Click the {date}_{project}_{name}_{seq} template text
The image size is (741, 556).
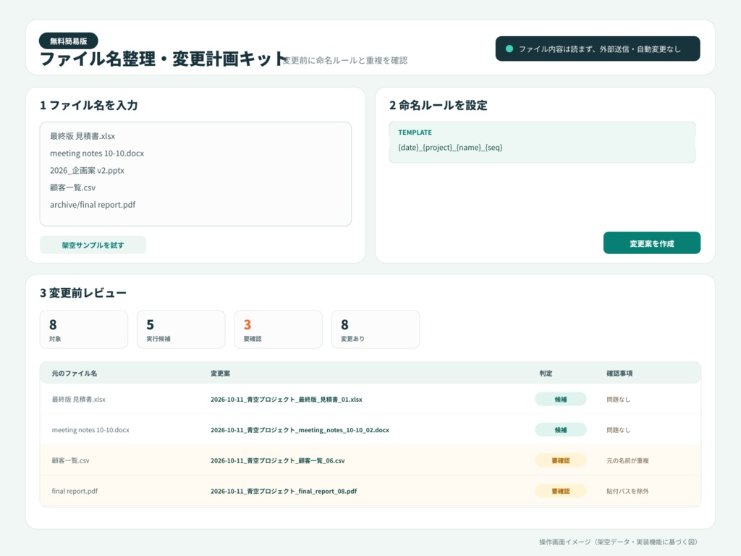pyautogui.click(x=450, y=148)
